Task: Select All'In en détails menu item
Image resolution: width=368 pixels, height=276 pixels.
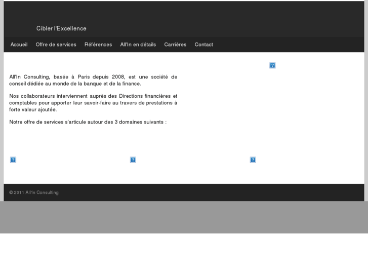Action: 138,45
